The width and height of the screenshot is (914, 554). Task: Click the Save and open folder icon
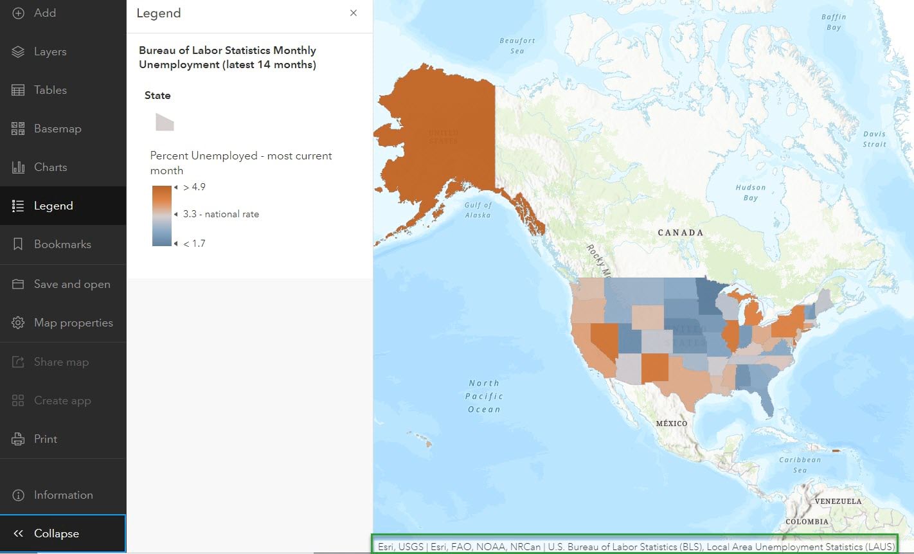point(18,284)
